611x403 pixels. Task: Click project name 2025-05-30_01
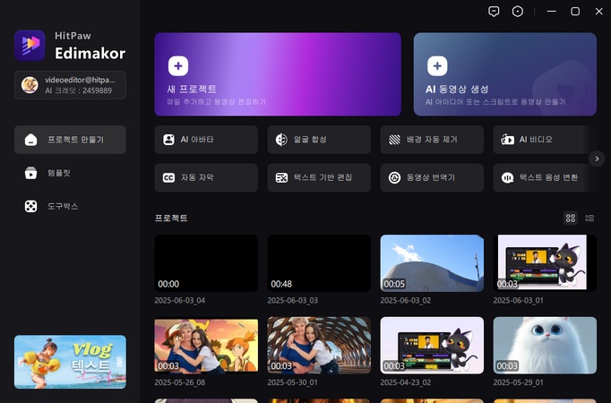(293, 382)
